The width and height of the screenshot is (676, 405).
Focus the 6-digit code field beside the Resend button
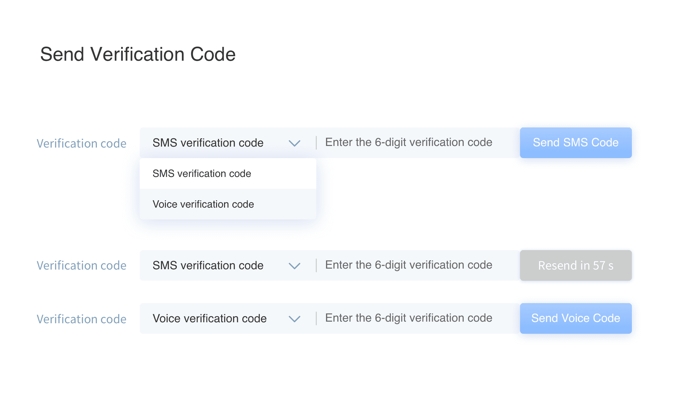408,265
